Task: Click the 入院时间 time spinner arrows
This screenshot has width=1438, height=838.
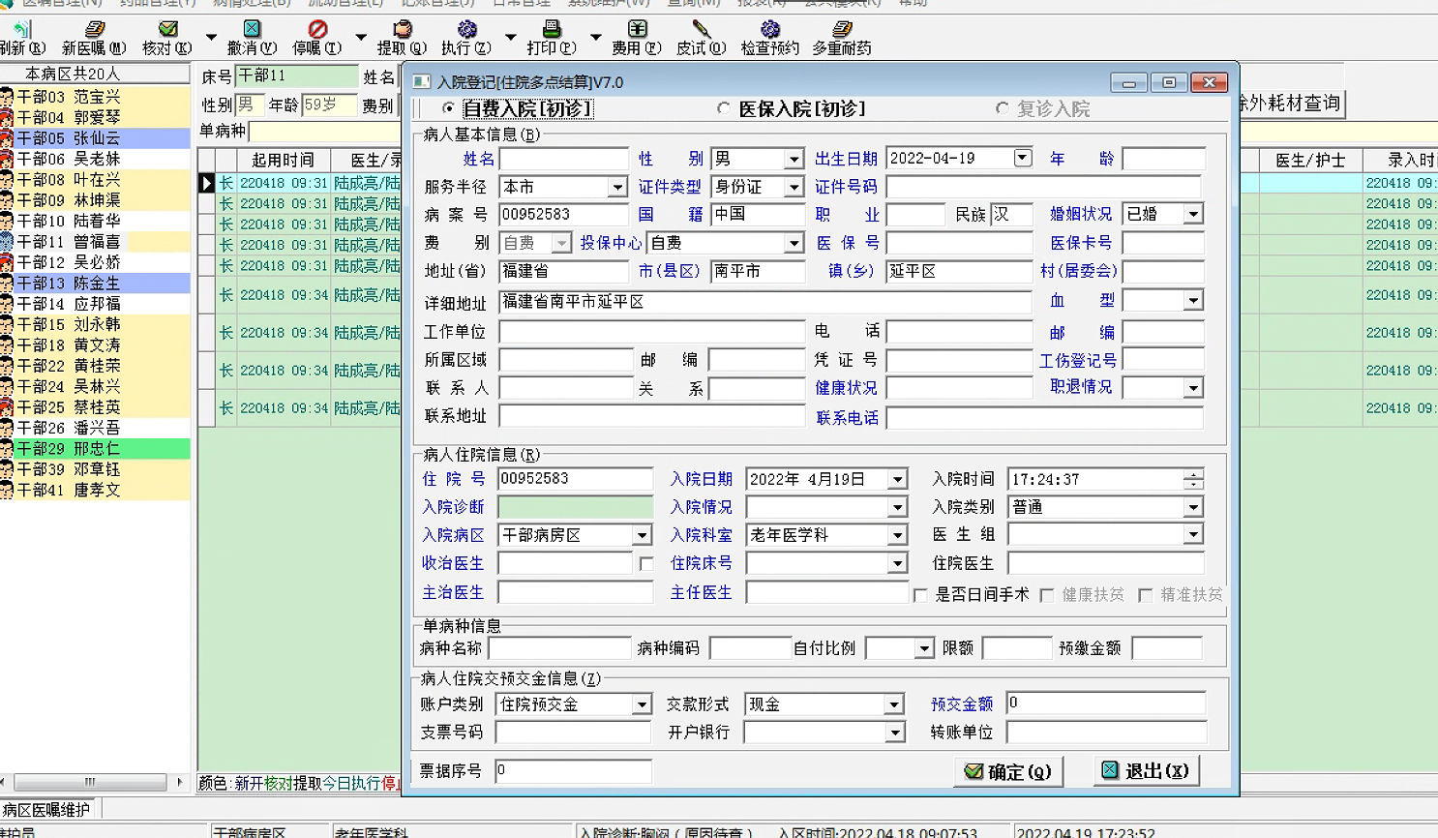Action: pos(1193,479)
